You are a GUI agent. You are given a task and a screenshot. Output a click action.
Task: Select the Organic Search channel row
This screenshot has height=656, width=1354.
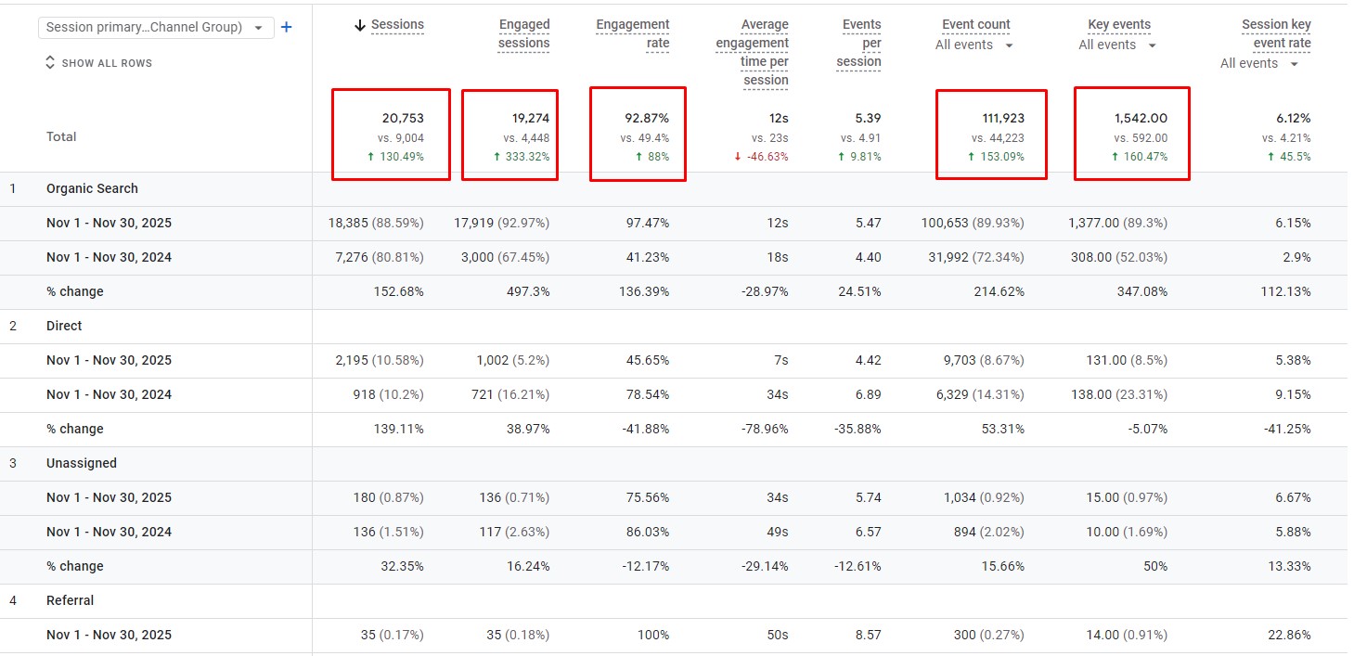[92, 188]
